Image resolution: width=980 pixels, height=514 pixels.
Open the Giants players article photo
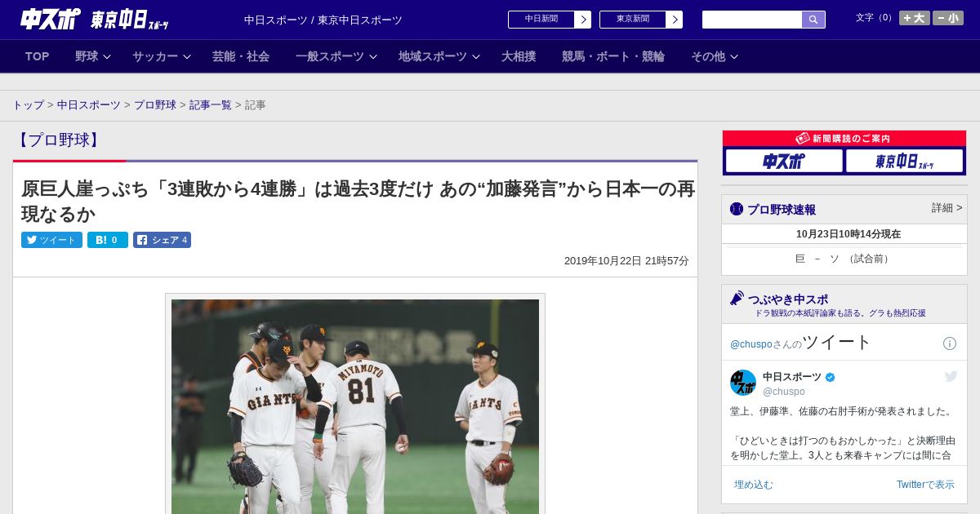click(x=355, y=406)
